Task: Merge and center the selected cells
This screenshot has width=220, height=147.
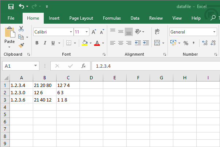Action: 157,43
